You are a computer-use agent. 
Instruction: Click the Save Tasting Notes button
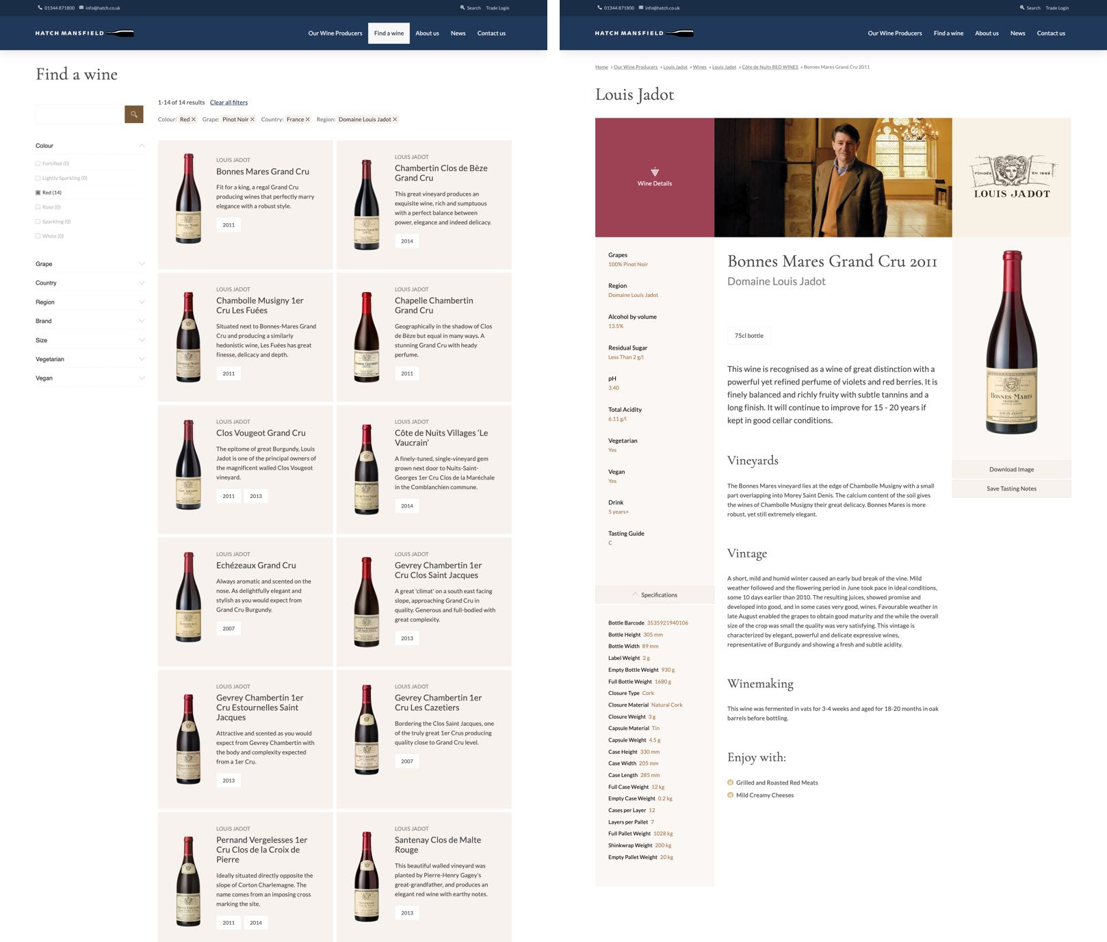(x=1012, y=488)
